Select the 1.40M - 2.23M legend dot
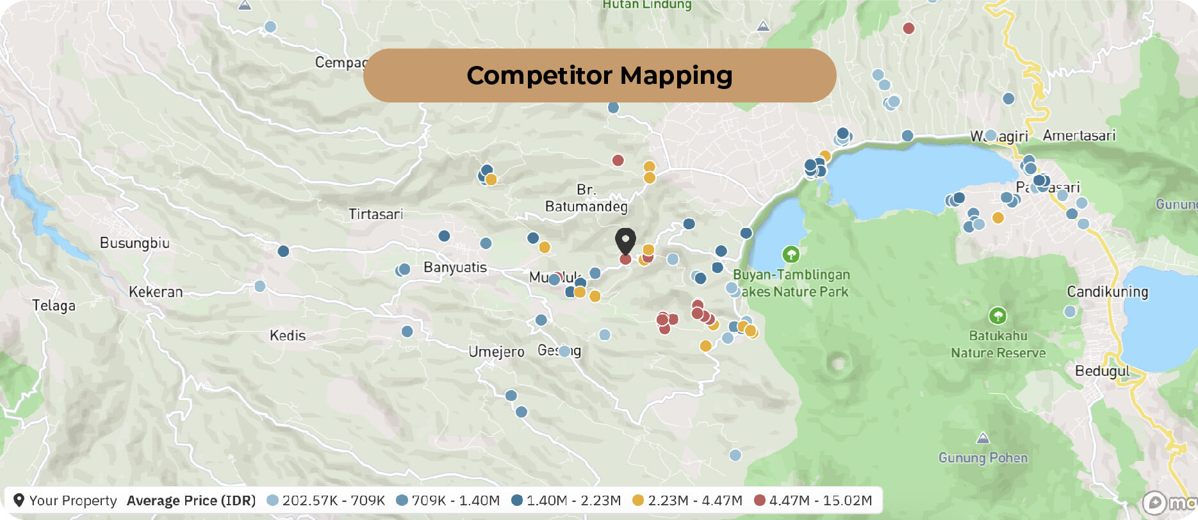Viewport: 1198px width, 520px height. (517, 500)
